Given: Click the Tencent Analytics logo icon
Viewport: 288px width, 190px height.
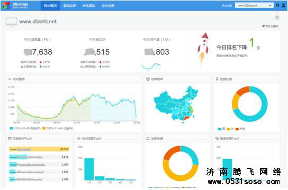Looking at the screenshot, I should (x=6, y=5).
